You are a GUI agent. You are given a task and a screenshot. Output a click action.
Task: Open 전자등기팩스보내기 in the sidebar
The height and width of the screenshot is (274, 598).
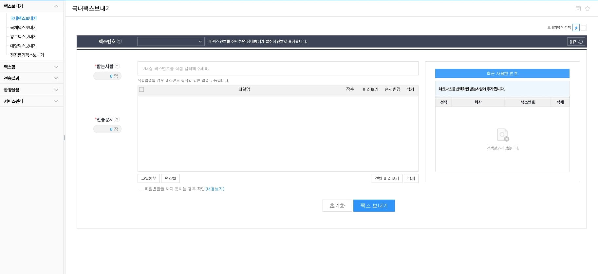[x=27, y=55]
